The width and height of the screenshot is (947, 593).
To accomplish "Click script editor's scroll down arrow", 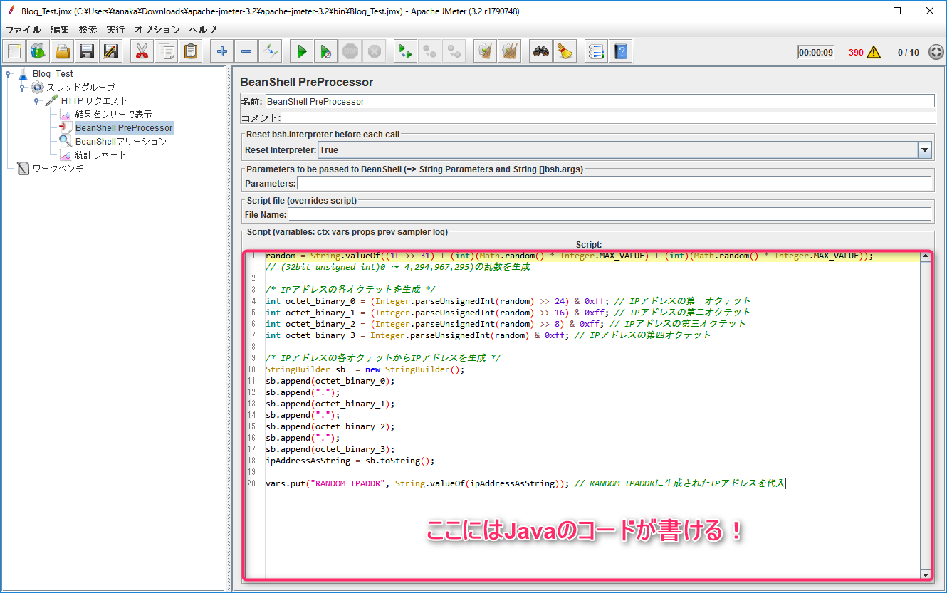I will 926,574.
